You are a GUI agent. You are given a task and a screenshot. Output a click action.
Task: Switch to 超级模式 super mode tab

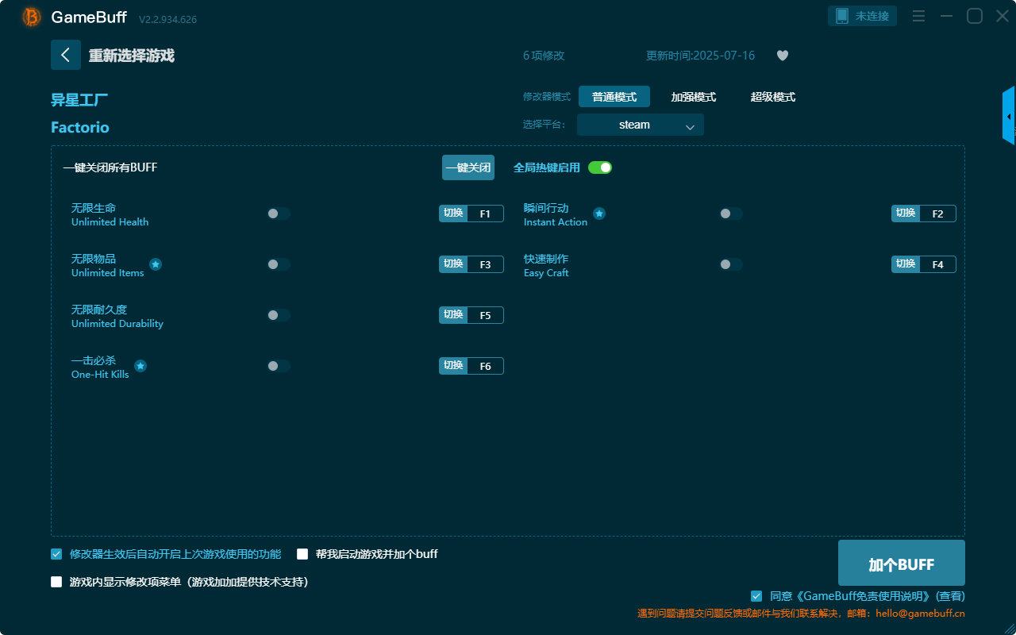[772, 97]
